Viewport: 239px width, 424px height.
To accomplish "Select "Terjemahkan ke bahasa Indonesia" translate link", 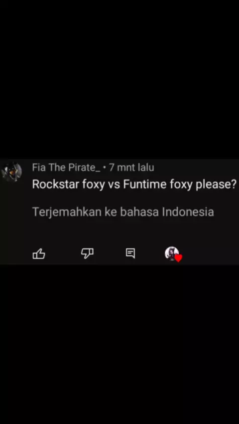I will click(123, 212).
